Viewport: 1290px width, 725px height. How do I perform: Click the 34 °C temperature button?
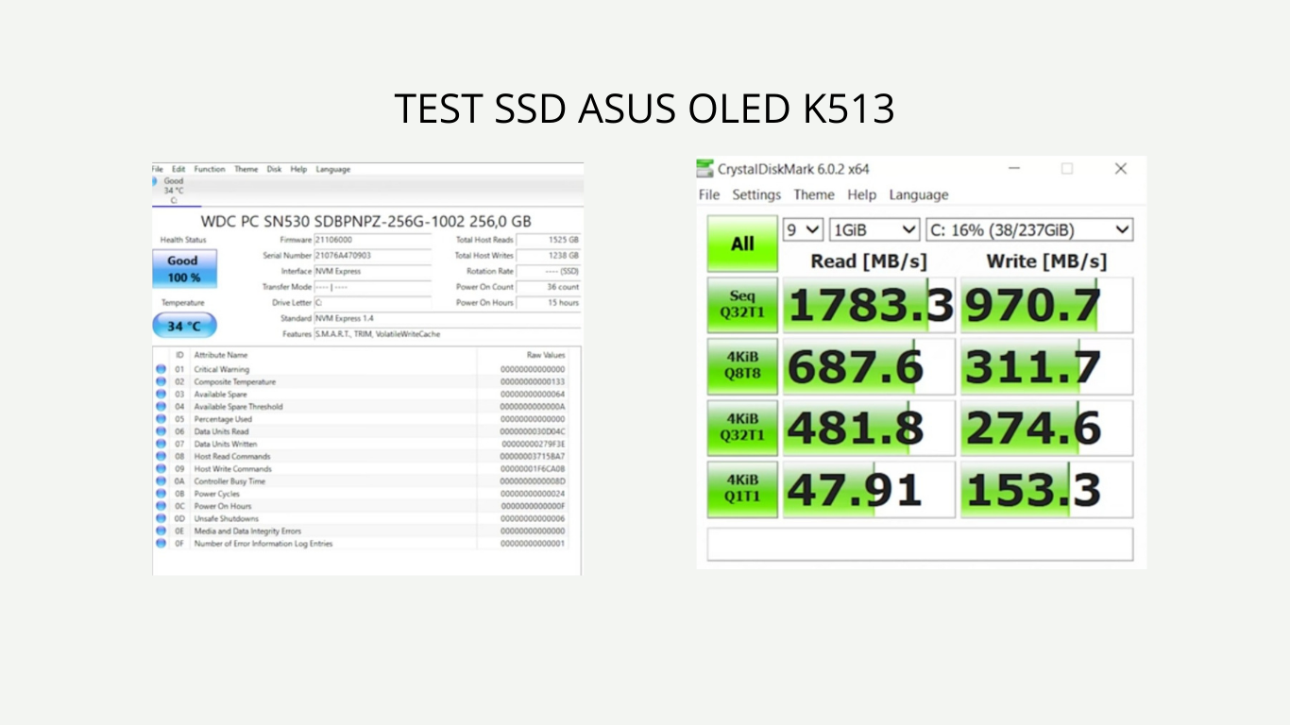[x=184, y=326]
